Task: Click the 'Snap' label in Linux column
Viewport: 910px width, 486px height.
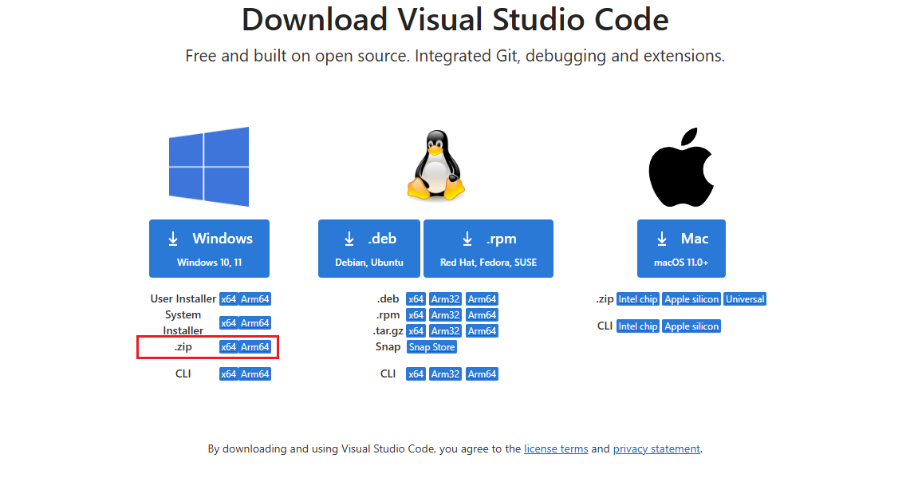Action: [388, 346]
